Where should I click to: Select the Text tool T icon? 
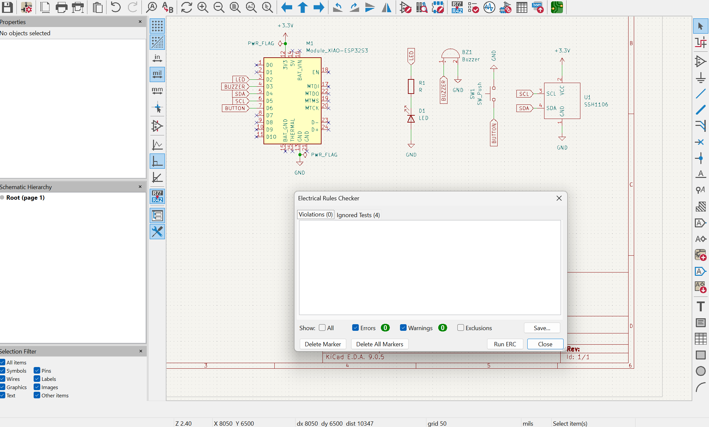click(x=700, y=306)
